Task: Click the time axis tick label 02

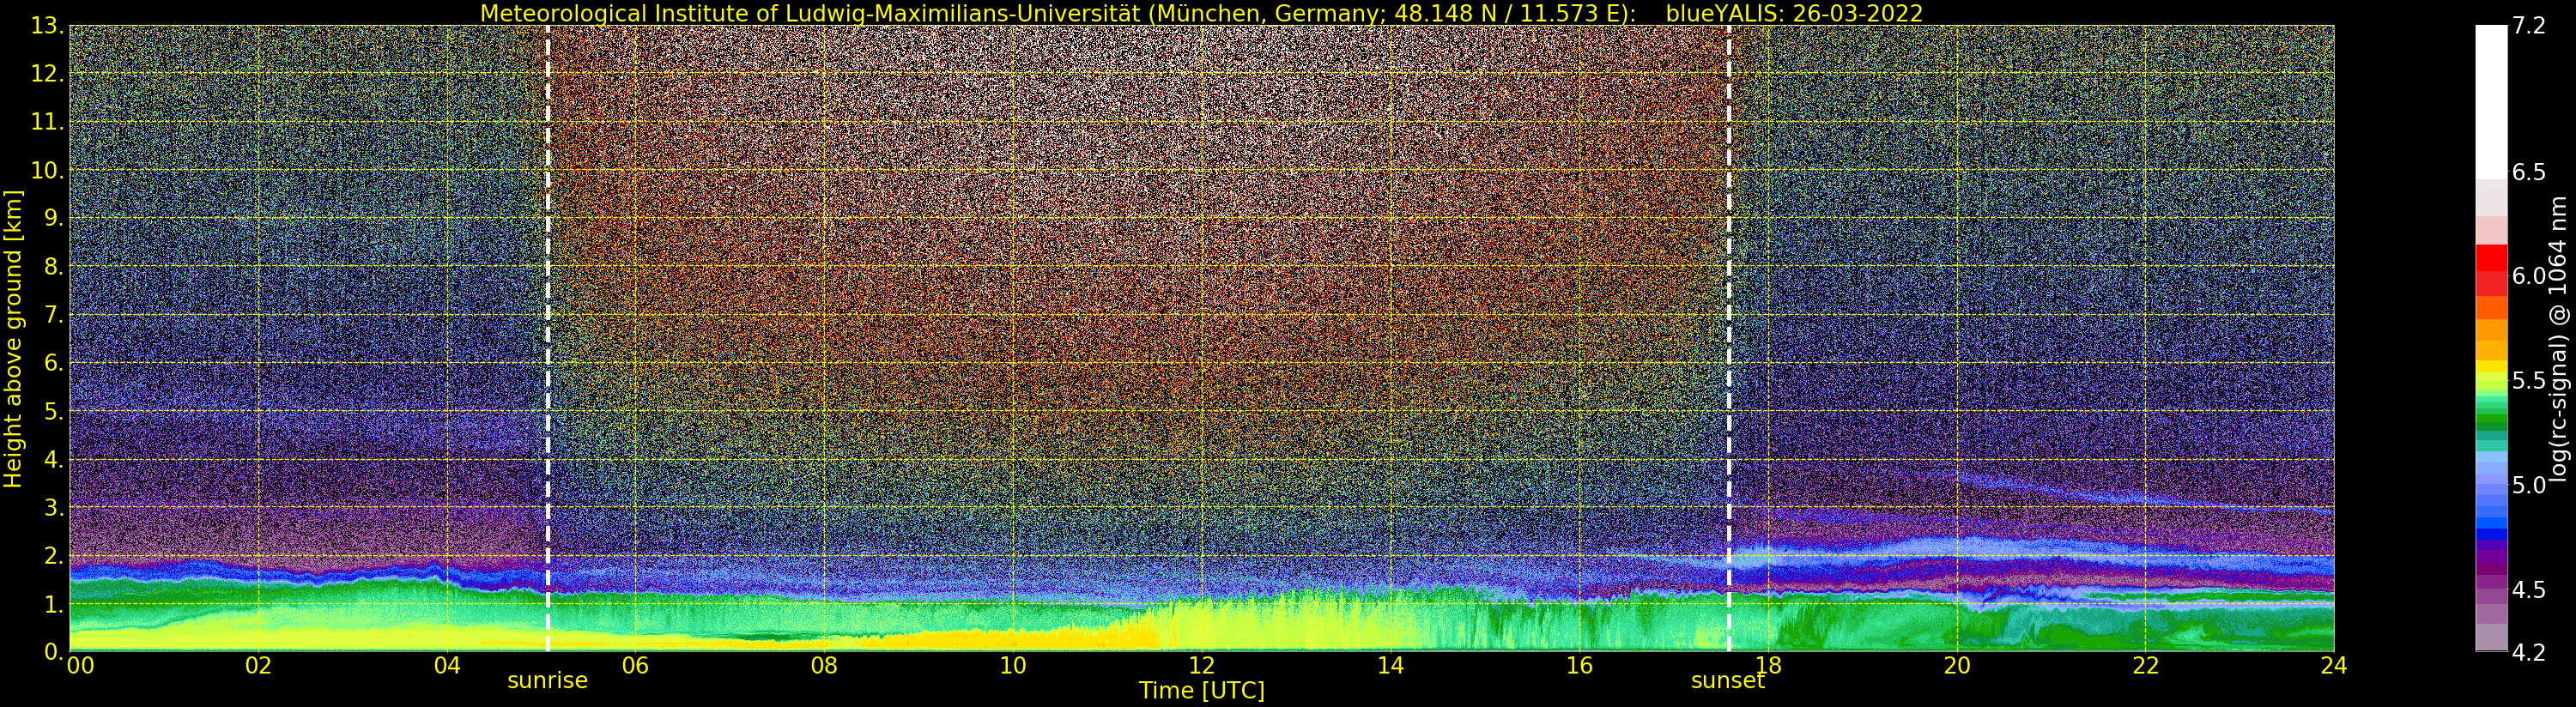Action: [x=258, y=666]
